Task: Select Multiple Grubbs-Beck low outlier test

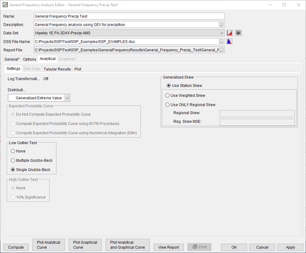Action: click(x=13, y=161)
